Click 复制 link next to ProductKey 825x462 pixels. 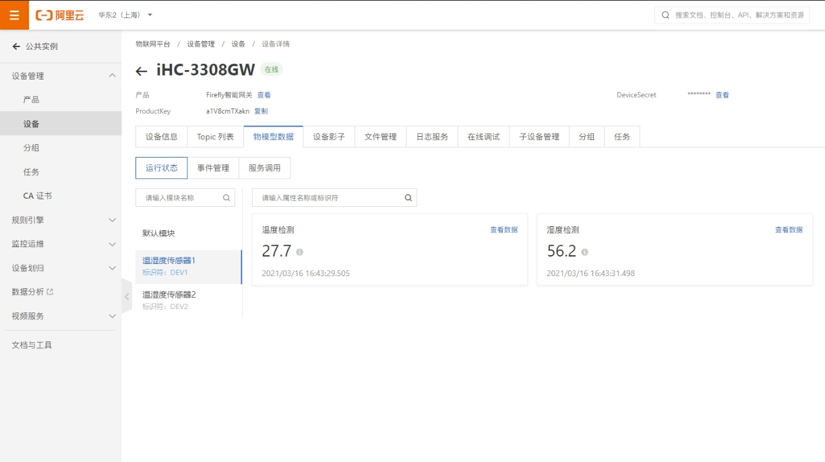261,111
